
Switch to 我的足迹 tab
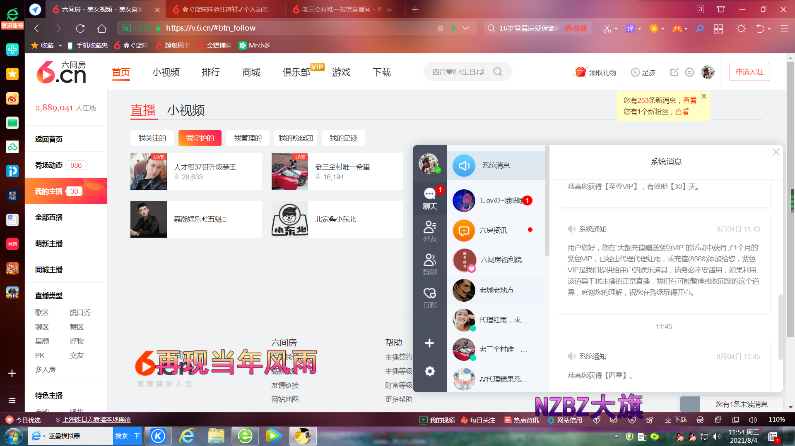click(343, 138)
